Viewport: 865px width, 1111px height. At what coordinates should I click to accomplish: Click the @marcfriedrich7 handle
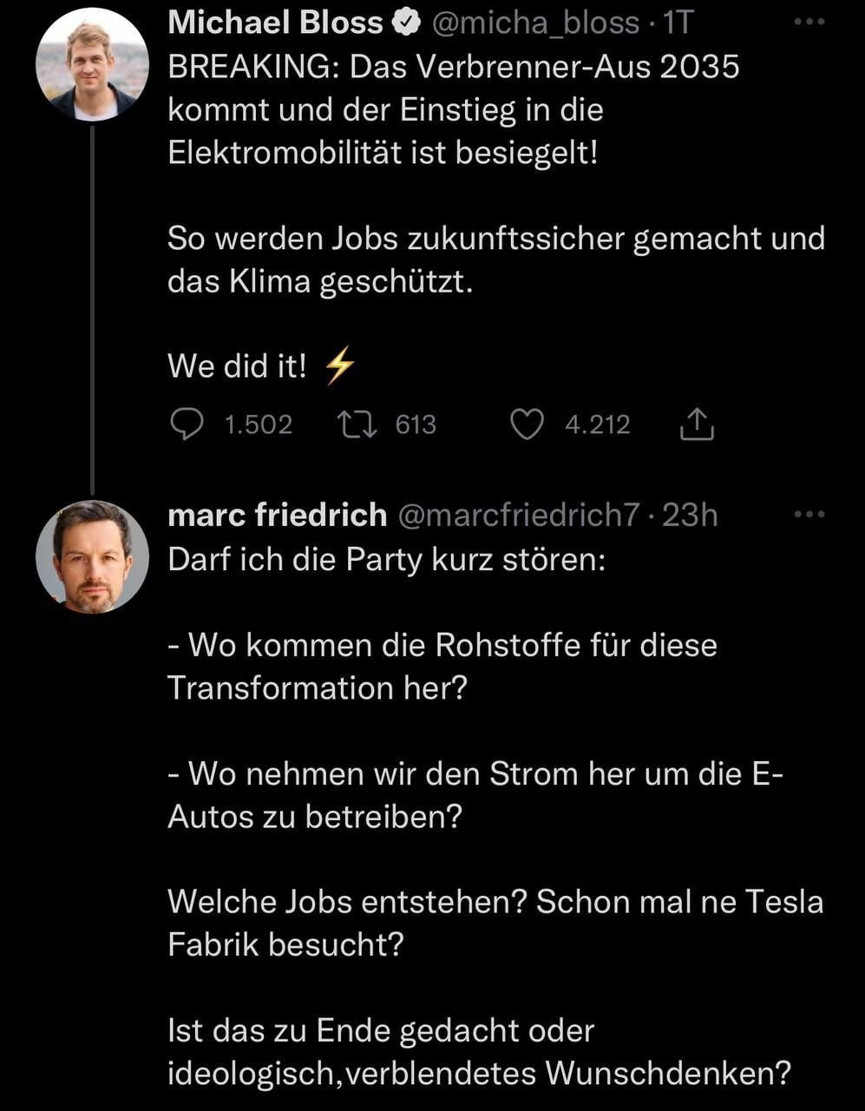point(518,515)
